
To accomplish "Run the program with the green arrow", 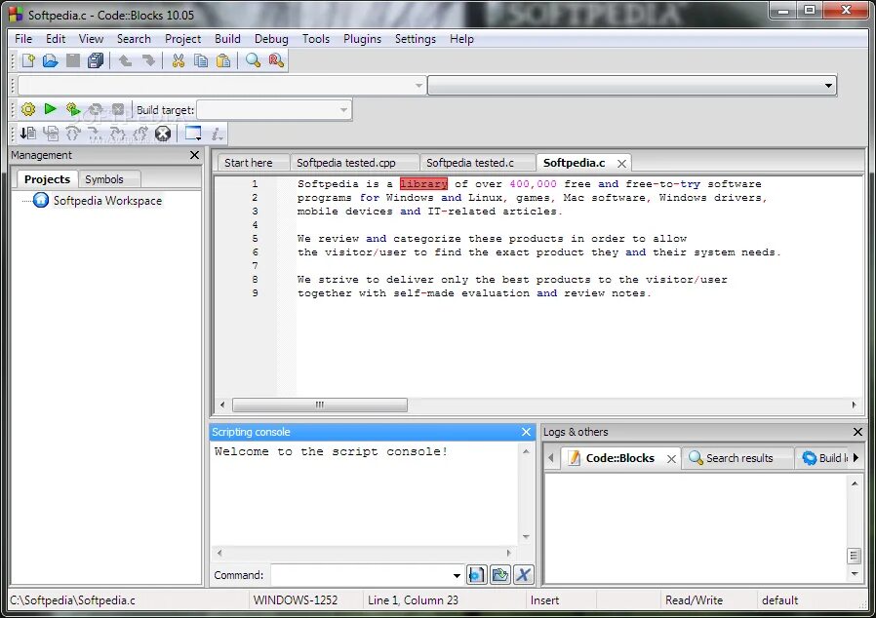I will [x=51, y=109].
